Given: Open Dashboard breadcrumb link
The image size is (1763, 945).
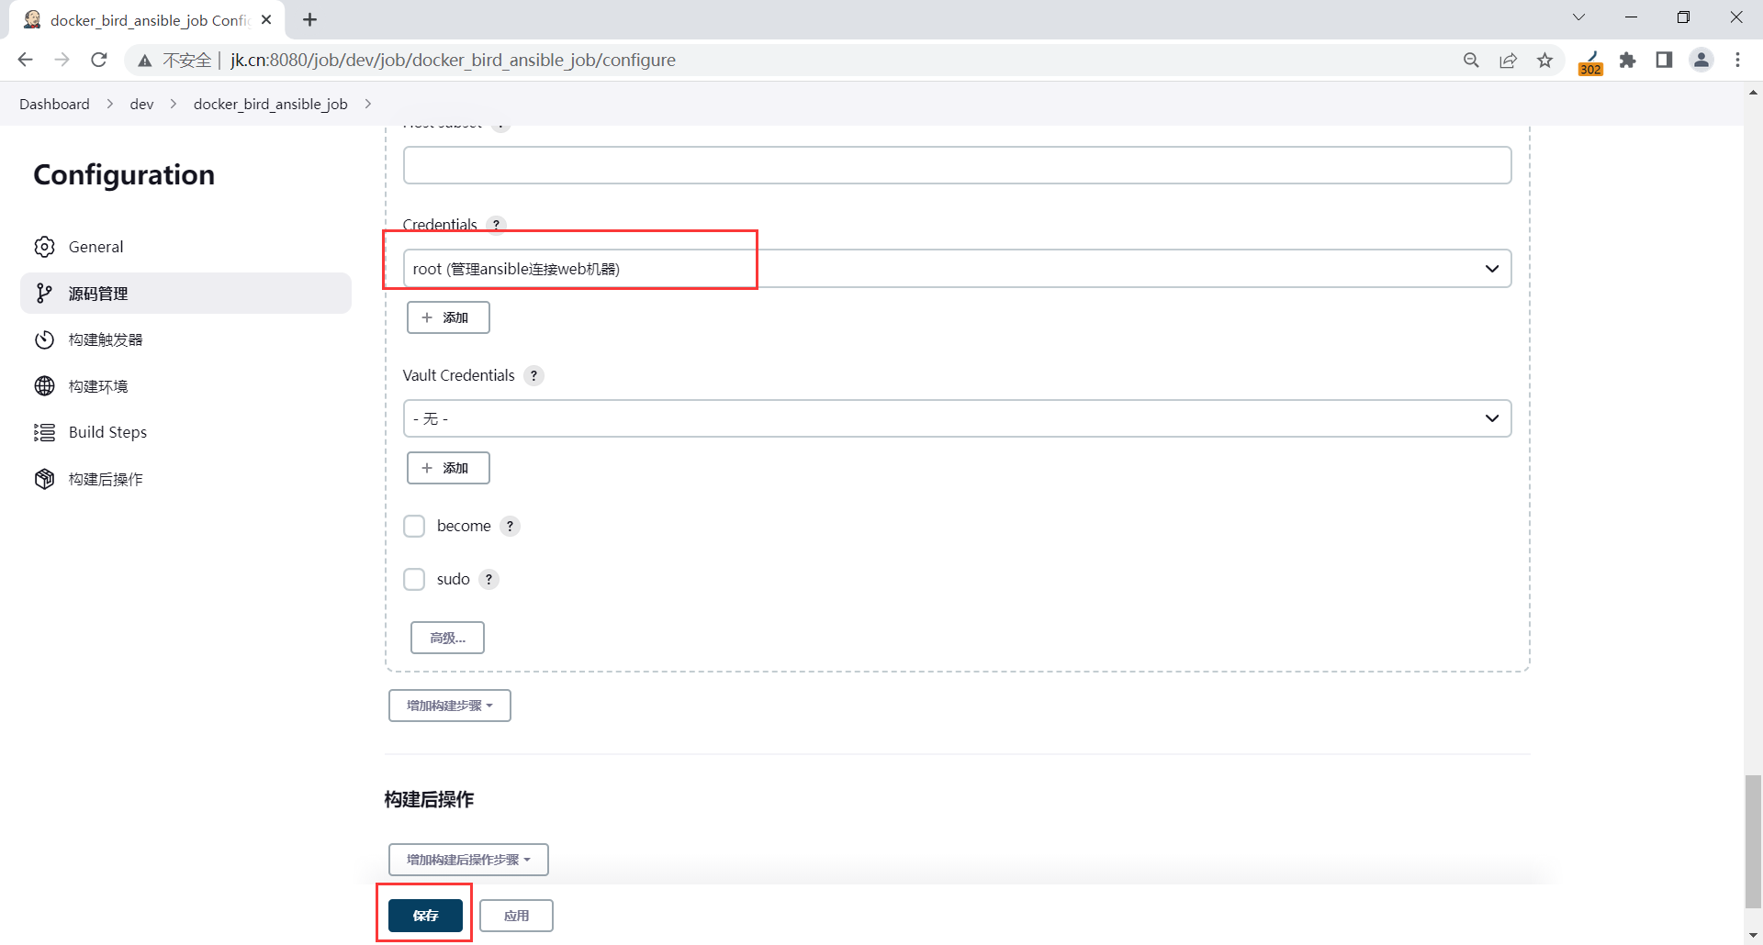Looking at the screenshot, I should pyautogui.click(x=54, y=104).
